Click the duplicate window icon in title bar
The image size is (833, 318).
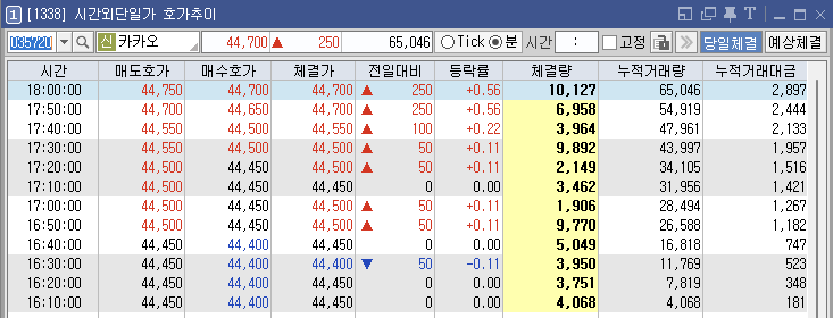(x=709, y=15)
